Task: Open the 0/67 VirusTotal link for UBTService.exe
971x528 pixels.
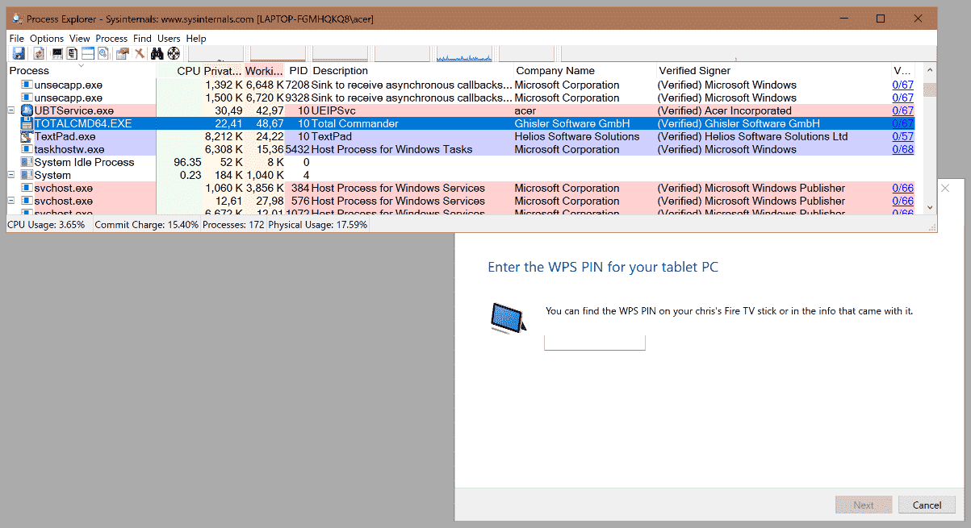Action: coord(902,110)
